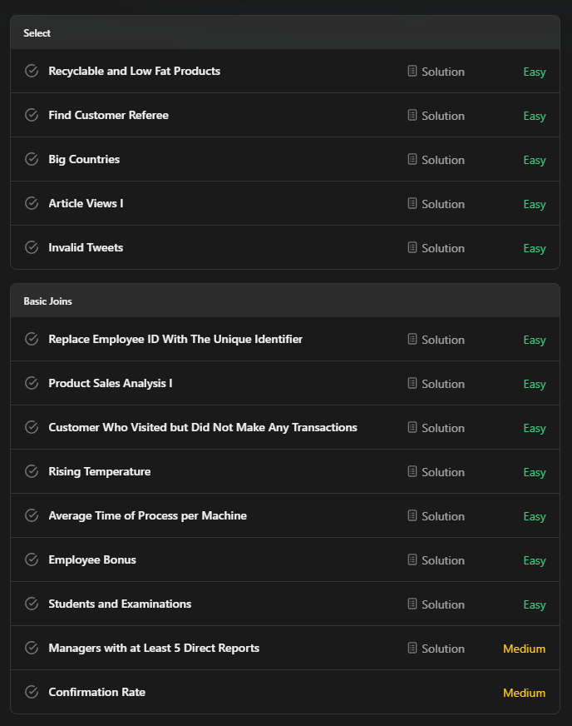Click the Medium difficulty label on Confirmation Rate

(x=524, y=693)
